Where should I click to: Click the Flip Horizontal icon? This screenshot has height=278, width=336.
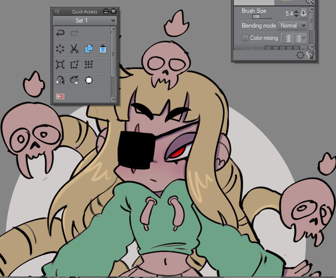click(x=60, y=80)
